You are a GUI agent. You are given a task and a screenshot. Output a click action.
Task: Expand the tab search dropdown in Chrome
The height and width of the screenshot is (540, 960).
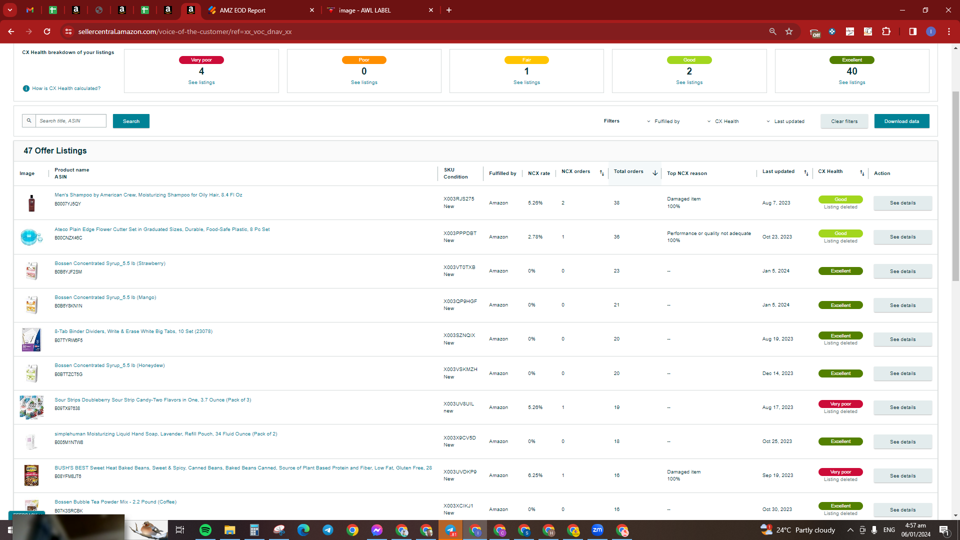point(9,10)
